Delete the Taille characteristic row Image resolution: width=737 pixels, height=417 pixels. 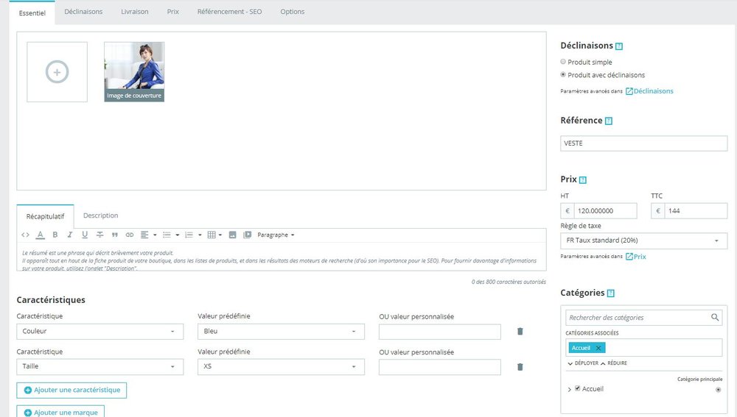(520, 367)
